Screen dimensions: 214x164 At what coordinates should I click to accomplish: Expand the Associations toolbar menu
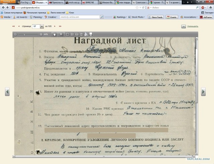pos(189,17)
